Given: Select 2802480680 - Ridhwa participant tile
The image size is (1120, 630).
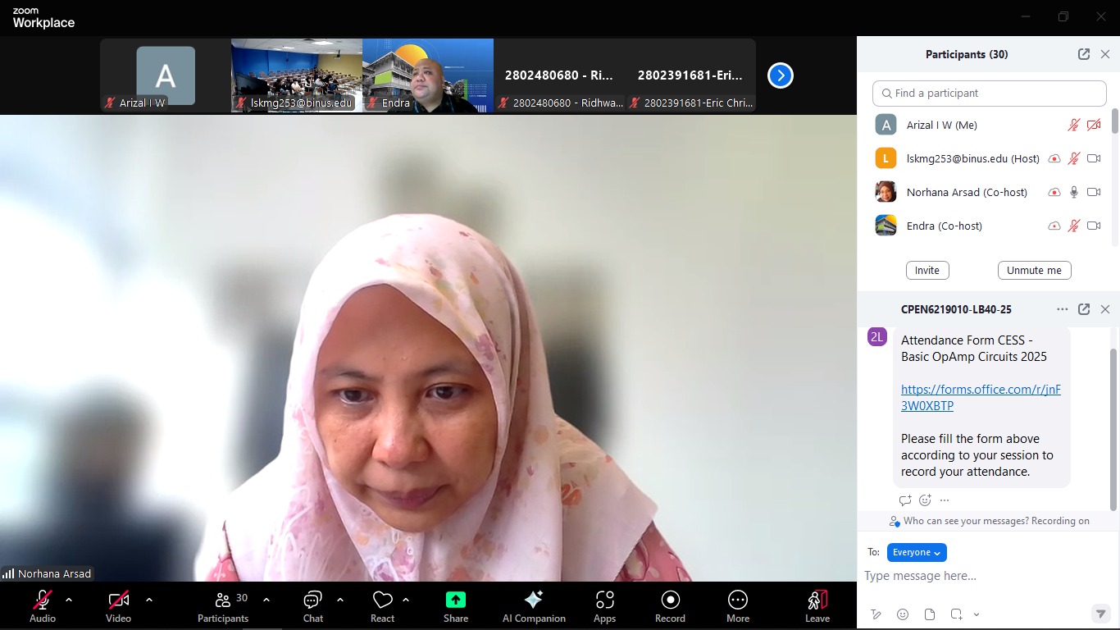Looking at the screenshot, I should (559, 75).
